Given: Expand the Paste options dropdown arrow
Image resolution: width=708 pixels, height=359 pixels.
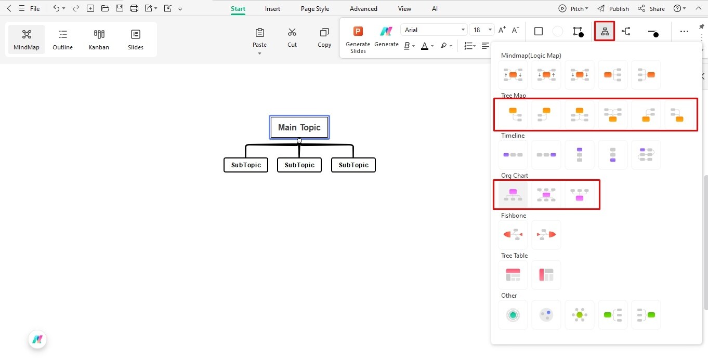Looking at the screenshot, I should point(259,52).
